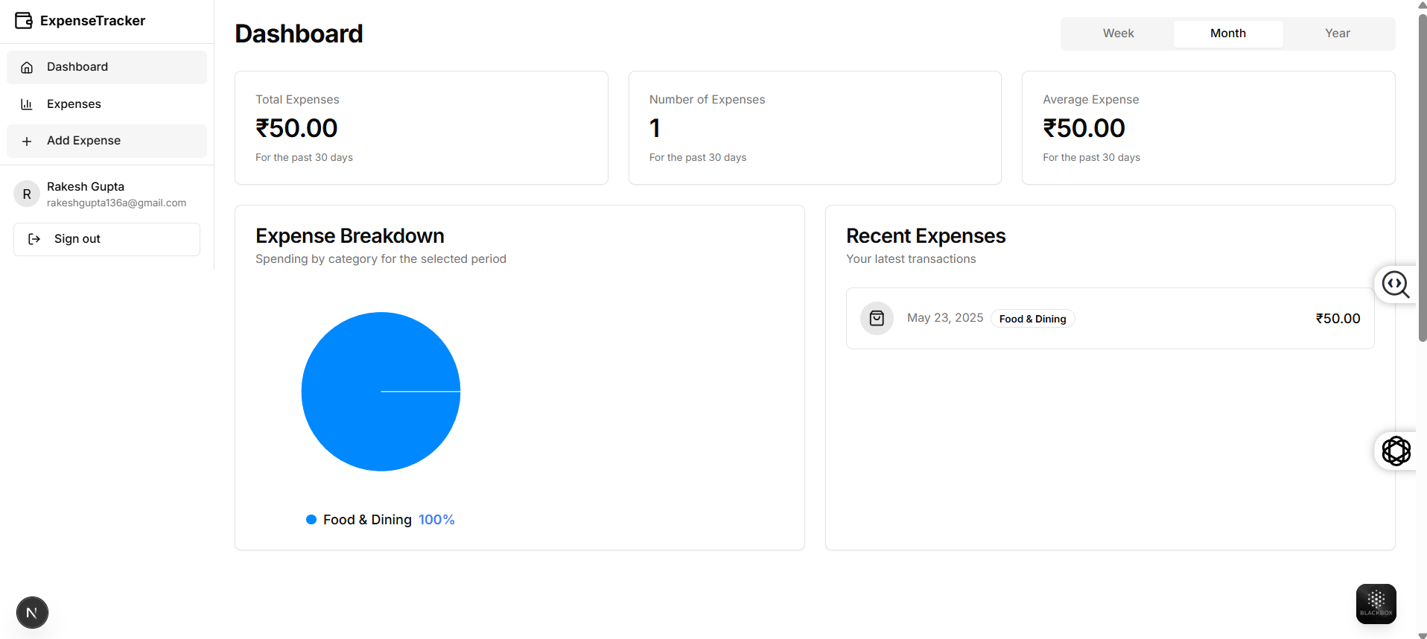
Task: Go to Dashboard in the sidebar
Action: 107,67
